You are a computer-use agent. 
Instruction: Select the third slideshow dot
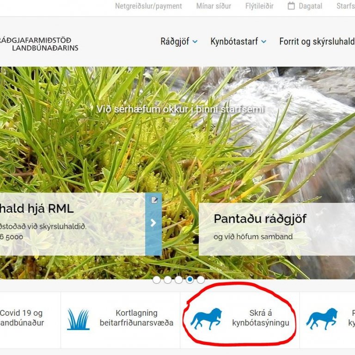[178, 280]
